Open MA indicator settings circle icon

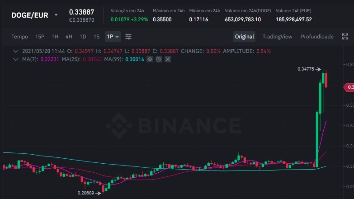click(x=159, y=59)
